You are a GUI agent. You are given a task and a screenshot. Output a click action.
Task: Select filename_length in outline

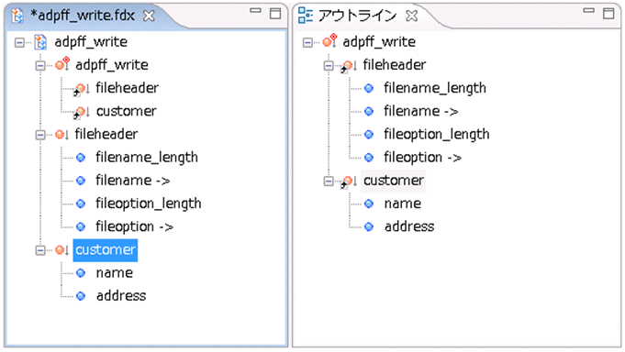(435, 88)
